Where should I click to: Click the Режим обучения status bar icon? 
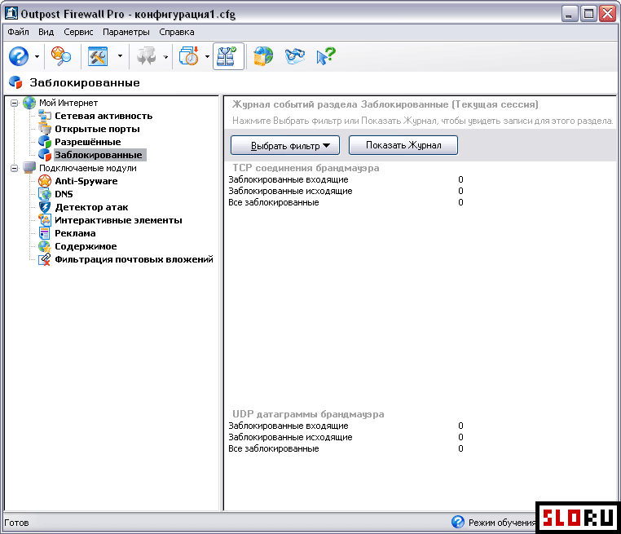[x=458, y=522]
